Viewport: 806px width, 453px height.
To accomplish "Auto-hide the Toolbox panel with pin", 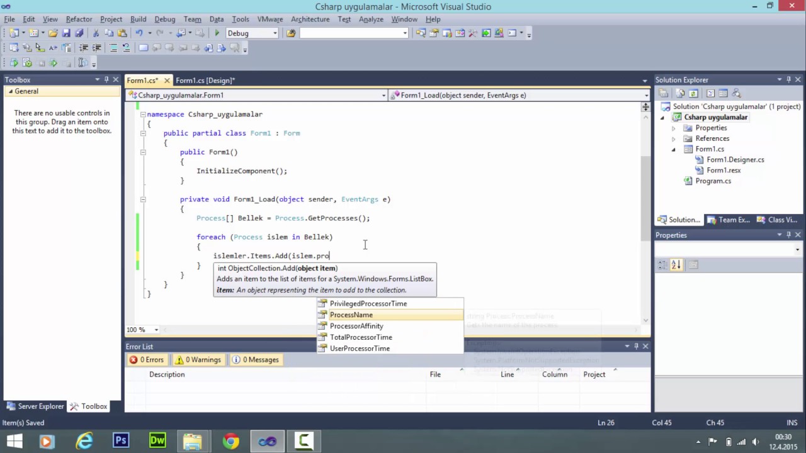I will pos(106,79).
